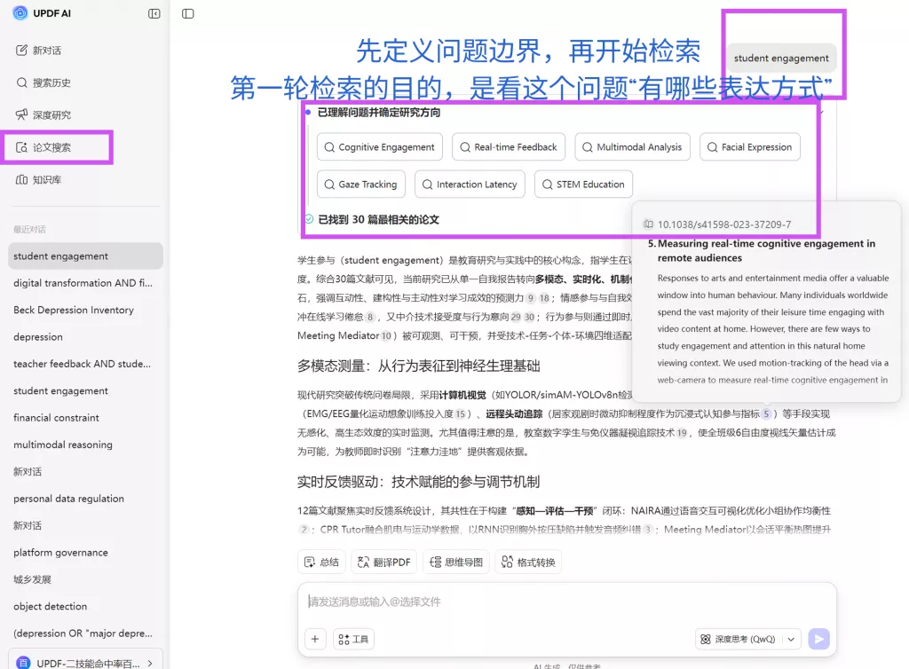The width and height of the screenshot is (909, 669).
Task: Select the STEM Education keyword chip
Action: [x=583, y=185]
